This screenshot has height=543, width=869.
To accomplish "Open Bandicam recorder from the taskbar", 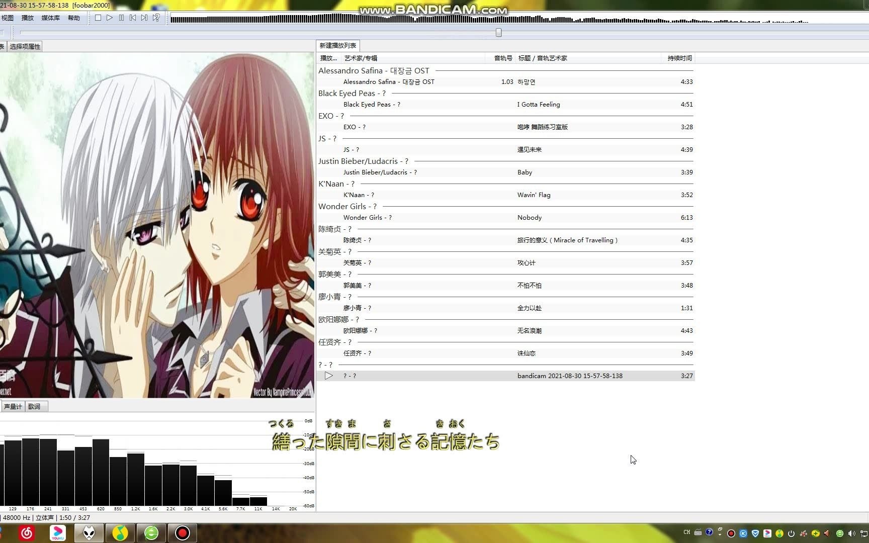I will [183, 533].
